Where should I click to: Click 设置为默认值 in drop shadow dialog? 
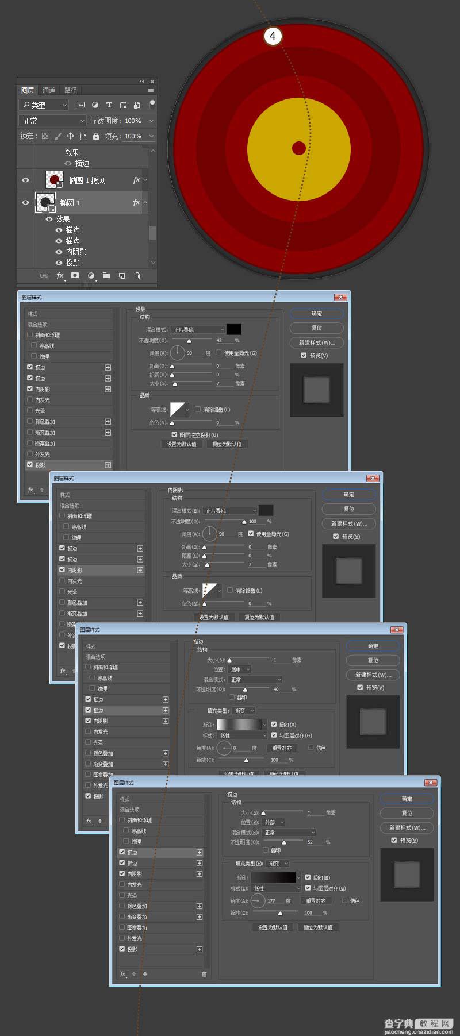click(182, 444)
